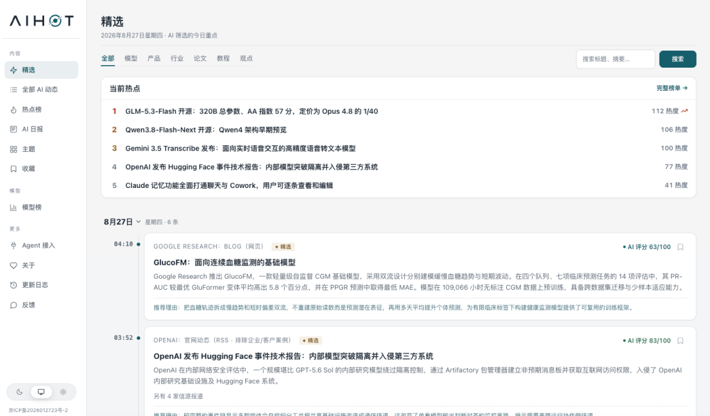Select the 行业 tab

pyautogui.click(x=177, y=58)
